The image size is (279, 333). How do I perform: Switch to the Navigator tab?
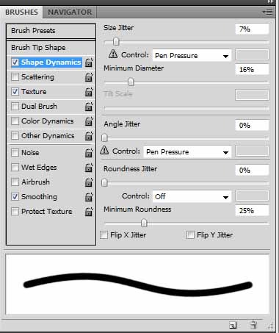pos(70,12)
